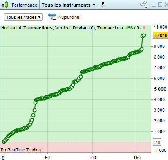The width and height of the screenshot is (168, 160).
Task: Click the '11 000' axis label
Action: click(160, 27)
